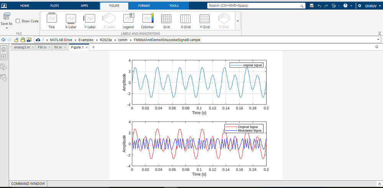Toggle the Grid on the axes
Screen dimensions: 383x188
[166, 21]
